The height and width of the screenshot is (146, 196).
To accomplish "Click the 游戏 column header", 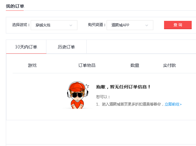I will tap(32, 65).
